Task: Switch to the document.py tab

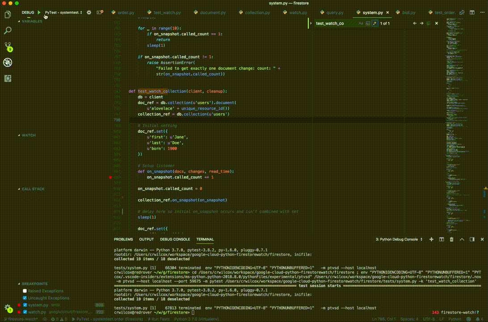Action: [209, 13]
